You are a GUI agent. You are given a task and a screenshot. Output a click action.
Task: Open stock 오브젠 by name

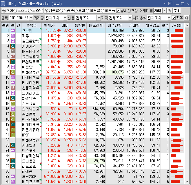pyautogui.click(x=27, y=31)
